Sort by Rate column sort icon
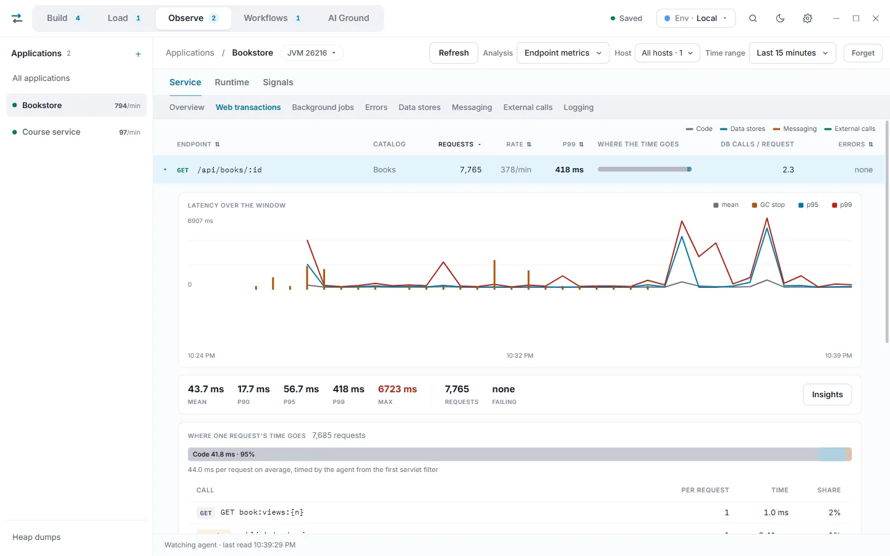Image resolution: width=890 pixels, height=556 pixels. [529, 145]
